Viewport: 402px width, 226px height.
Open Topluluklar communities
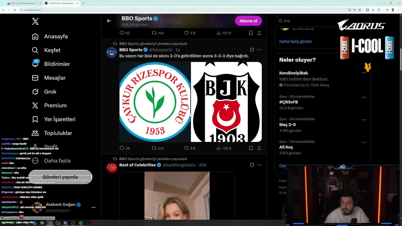click(x=52, y=133)
